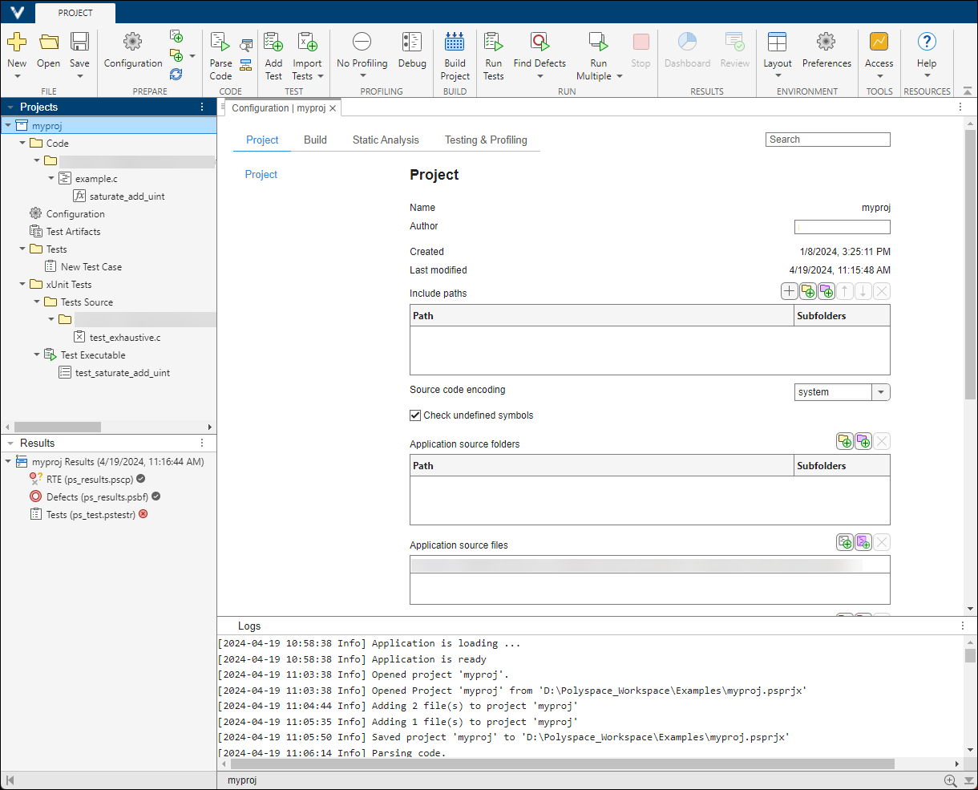
Task: Switch to the Static Analysis tab
Action: coord(386,140)
